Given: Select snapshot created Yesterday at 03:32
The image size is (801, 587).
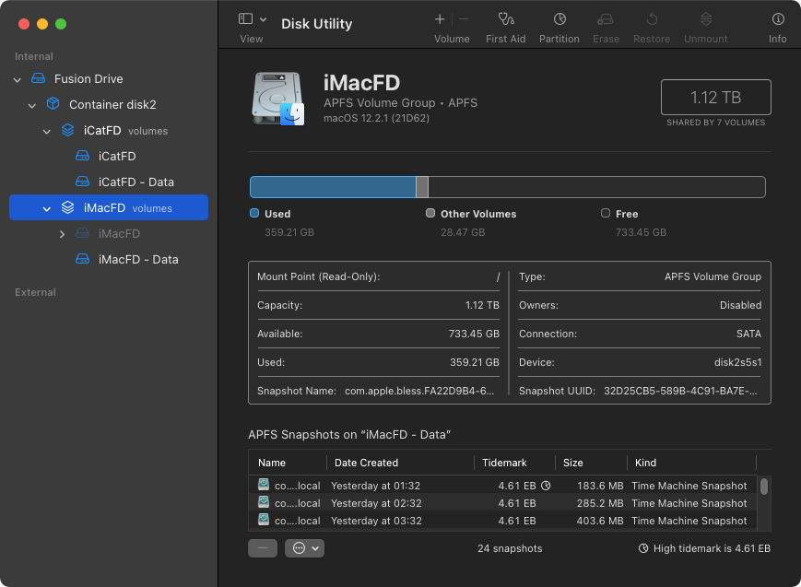Looking at the screenshot, I should coord(502,521).
